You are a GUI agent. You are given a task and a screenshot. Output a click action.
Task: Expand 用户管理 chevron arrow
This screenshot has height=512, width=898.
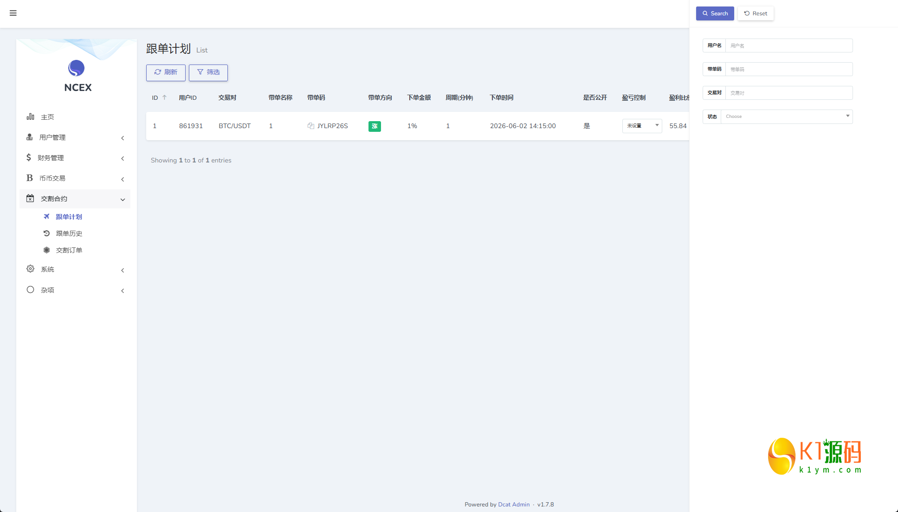coord(123,138)
